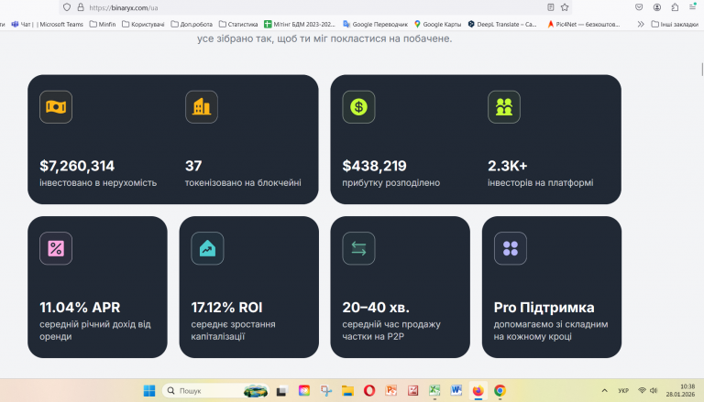Open the Pic4Net bookmark
This screenshot has height=402, width=704.
pyautogui.click(x=584, y=24)
